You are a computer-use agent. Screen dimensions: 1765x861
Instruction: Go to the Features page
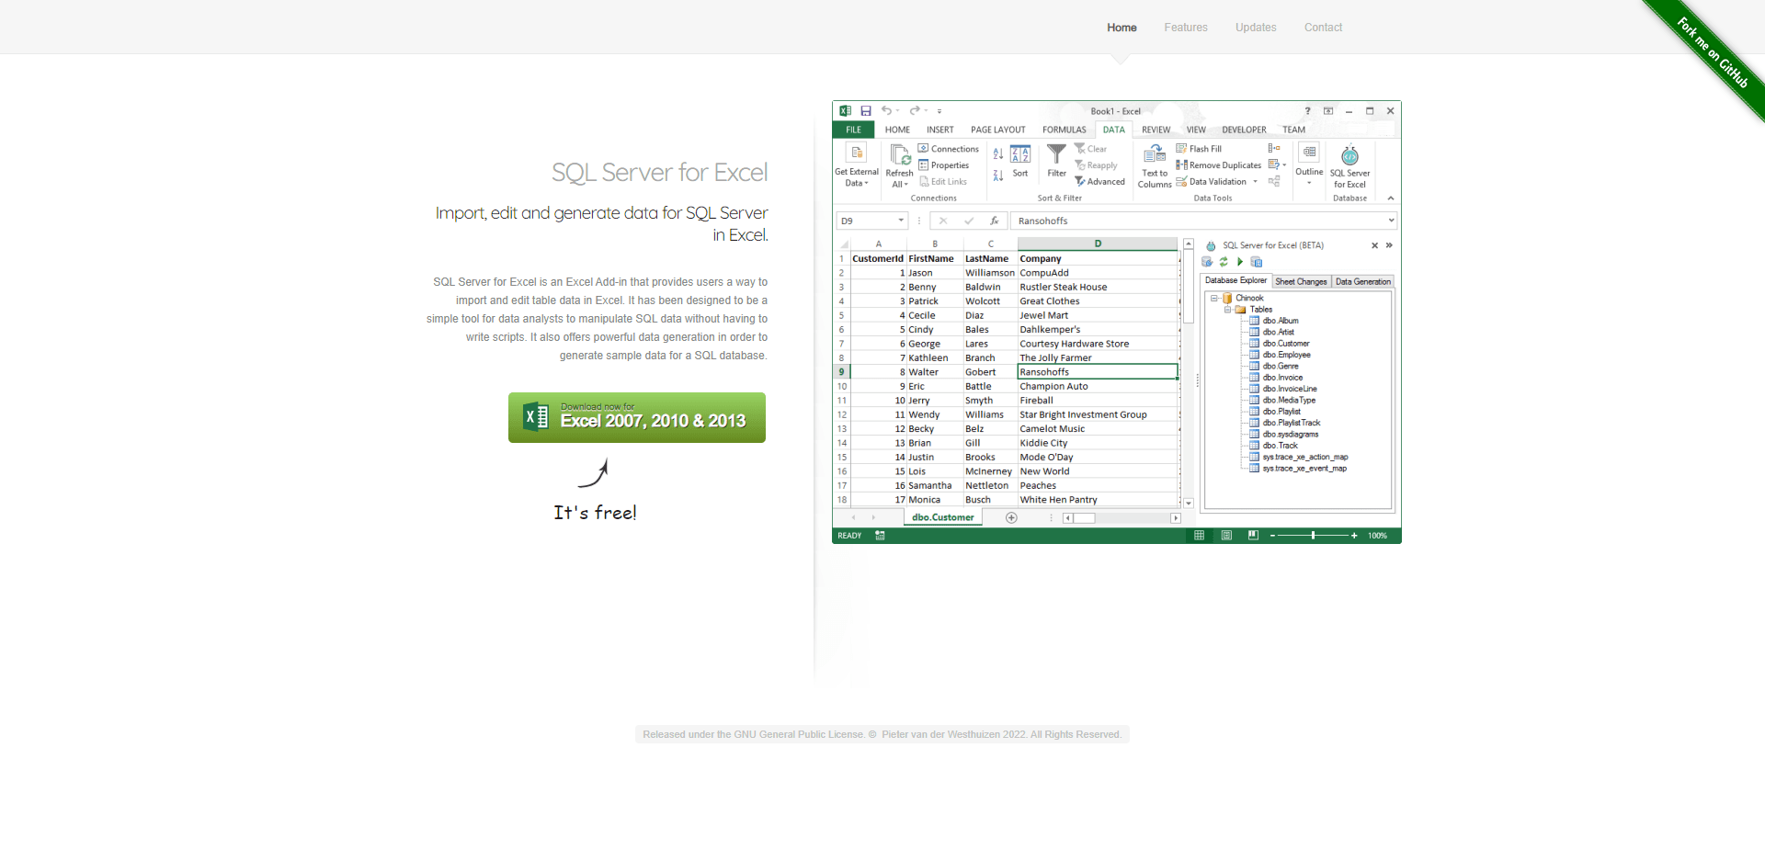coord(1186,28)
